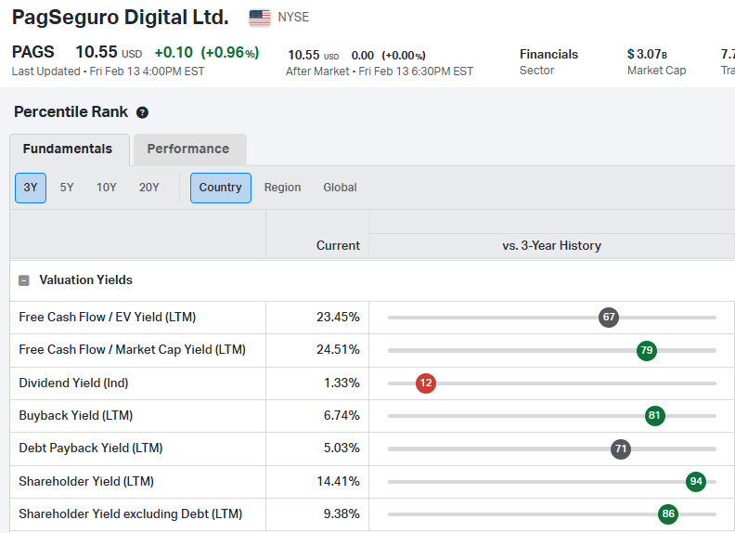Click Shareholder Yield excluding Debt (LTM) label
The image size is (735, 533).
[131, 514]
